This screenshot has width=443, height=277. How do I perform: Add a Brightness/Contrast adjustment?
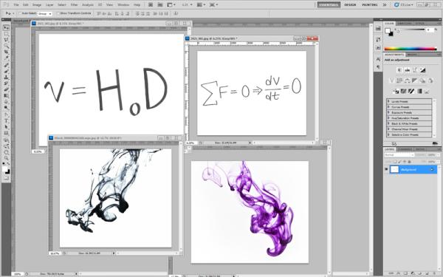click(x=399, y=70)
